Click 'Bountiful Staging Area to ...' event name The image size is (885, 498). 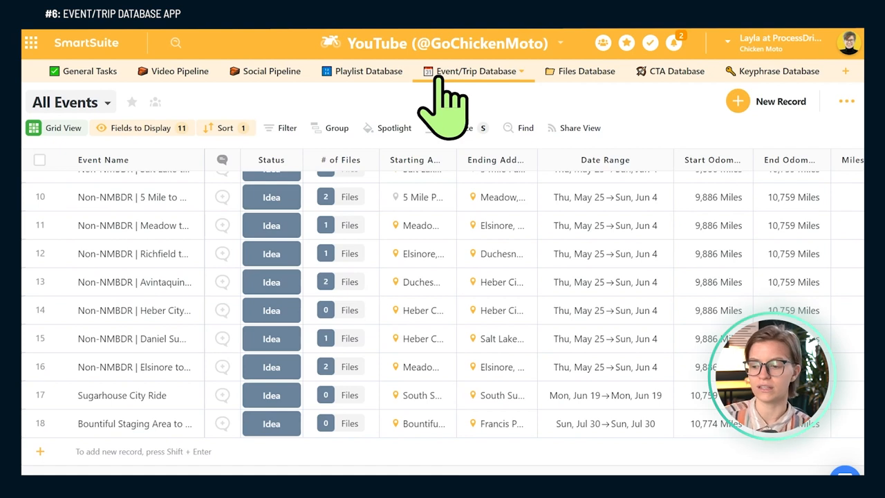click(135, 424)
